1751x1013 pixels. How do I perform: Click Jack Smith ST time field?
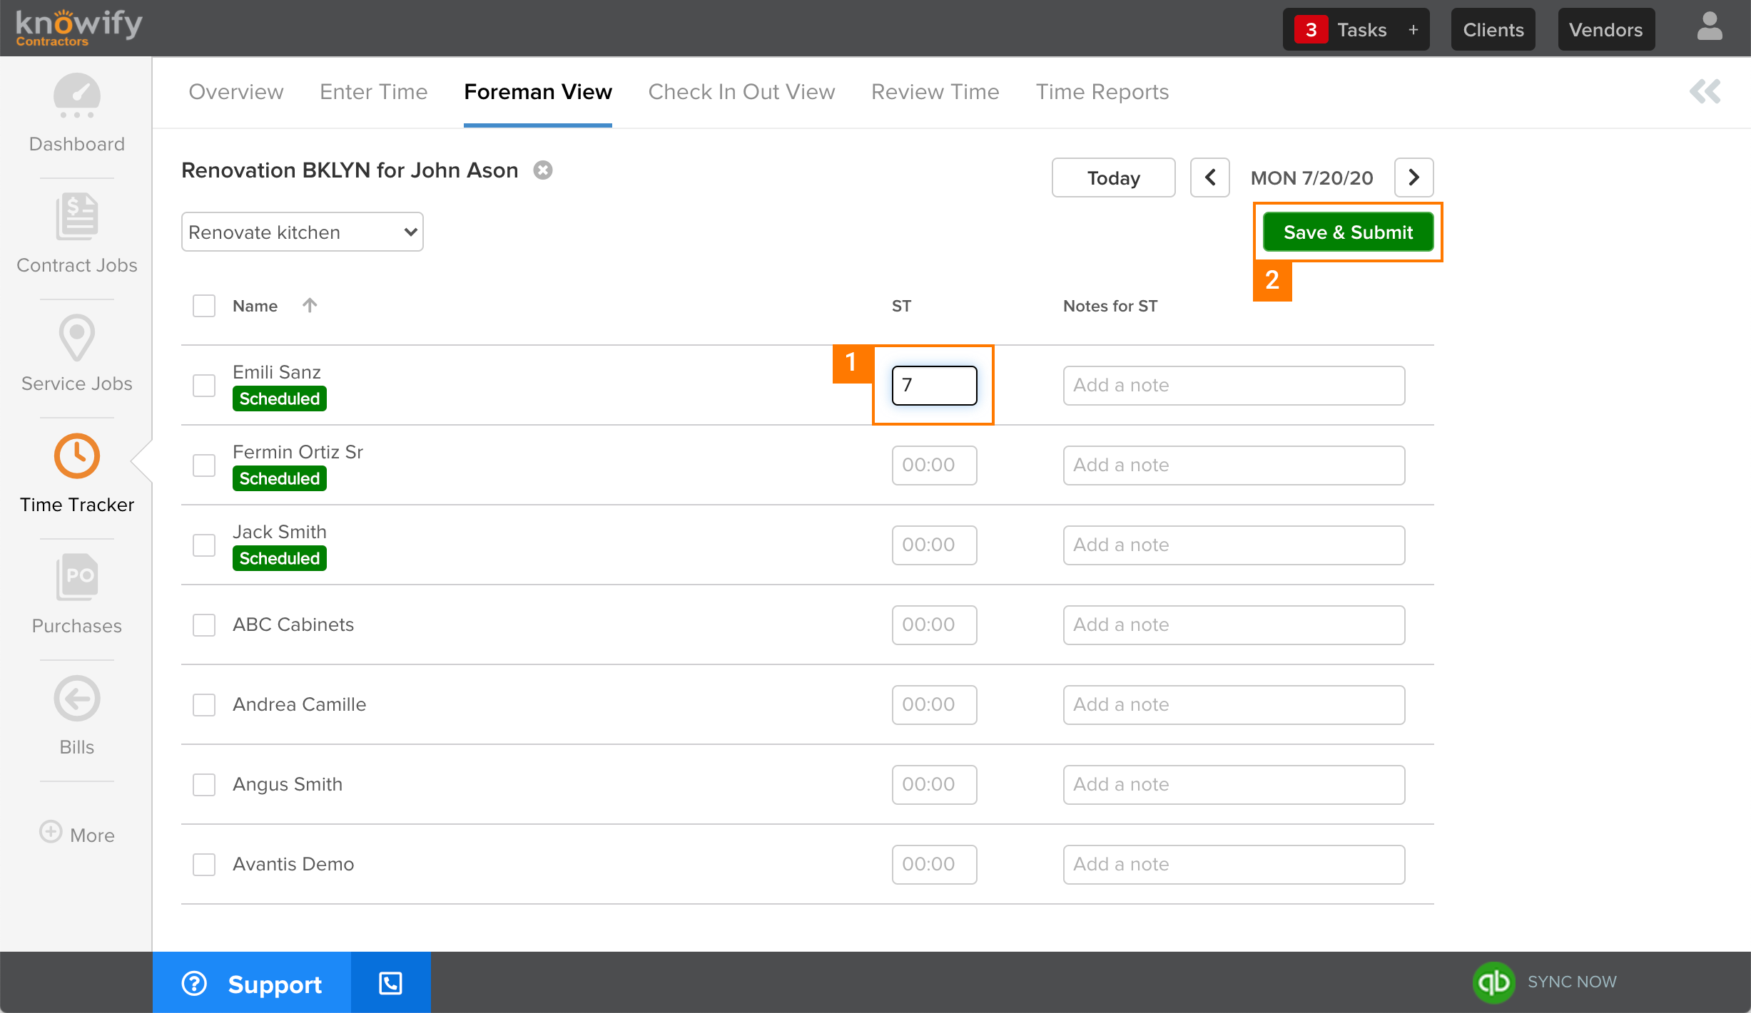point(935,545)
